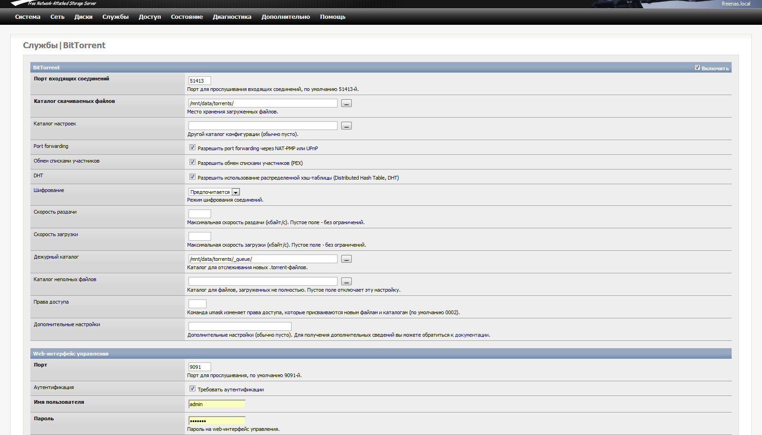Open the Службы menu
The height and width of the screenshot is (435, 762).
click(x=115, y=17)
